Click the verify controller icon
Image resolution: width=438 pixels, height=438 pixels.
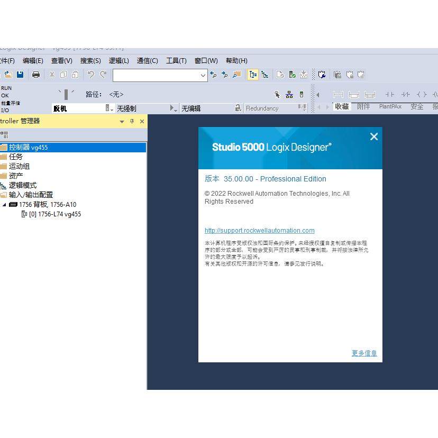tap(292, 75)
